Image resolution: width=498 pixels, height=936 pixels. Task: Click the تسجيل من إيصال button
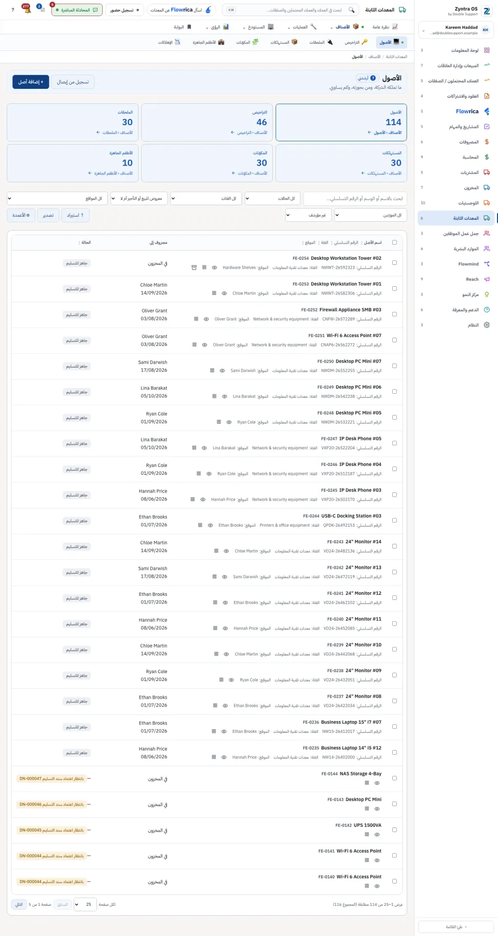(73, 82)
